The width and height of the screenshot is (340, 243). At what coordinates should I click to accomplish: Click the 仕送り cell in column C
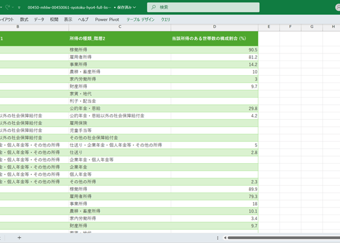(x=120, y=152)
